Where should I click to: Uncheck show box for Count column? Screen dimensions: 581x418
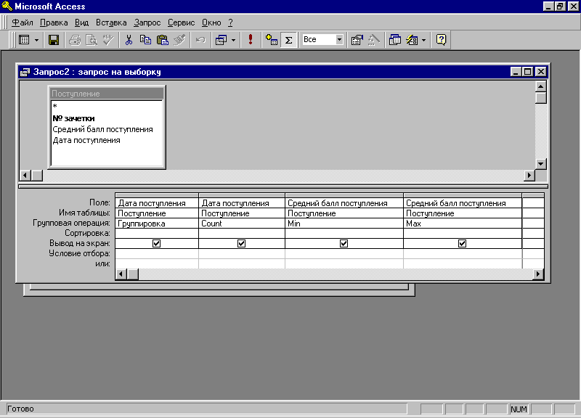pos(241,243)
